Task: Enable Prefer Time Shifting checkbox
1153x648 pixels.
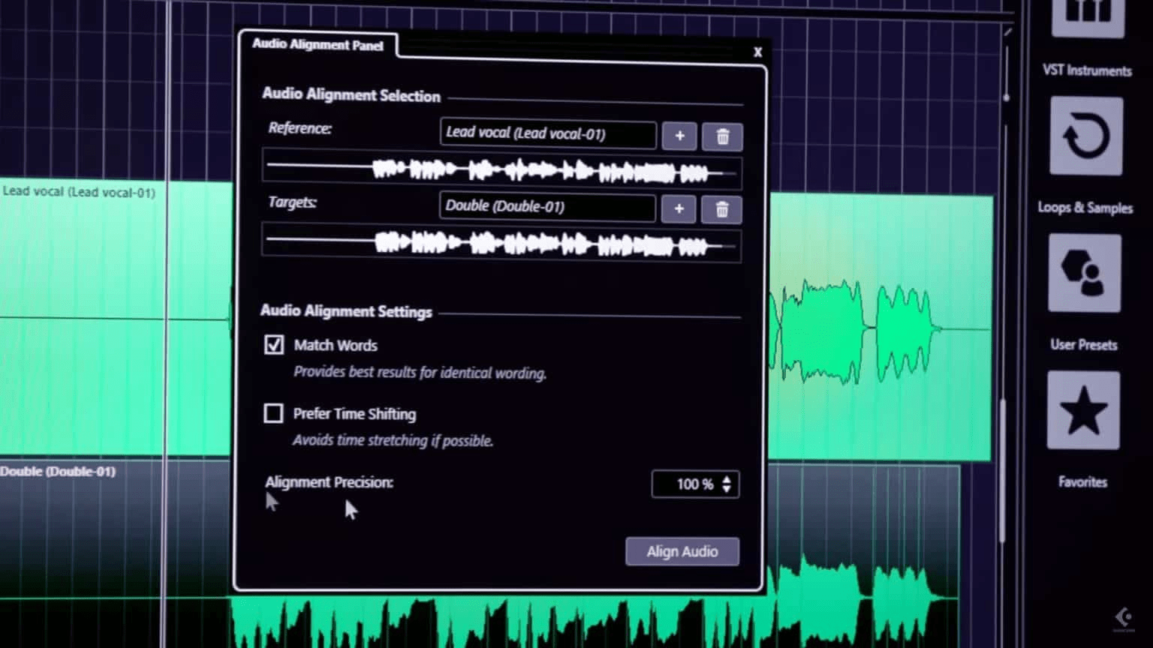Action: click(x=273, y=413)
